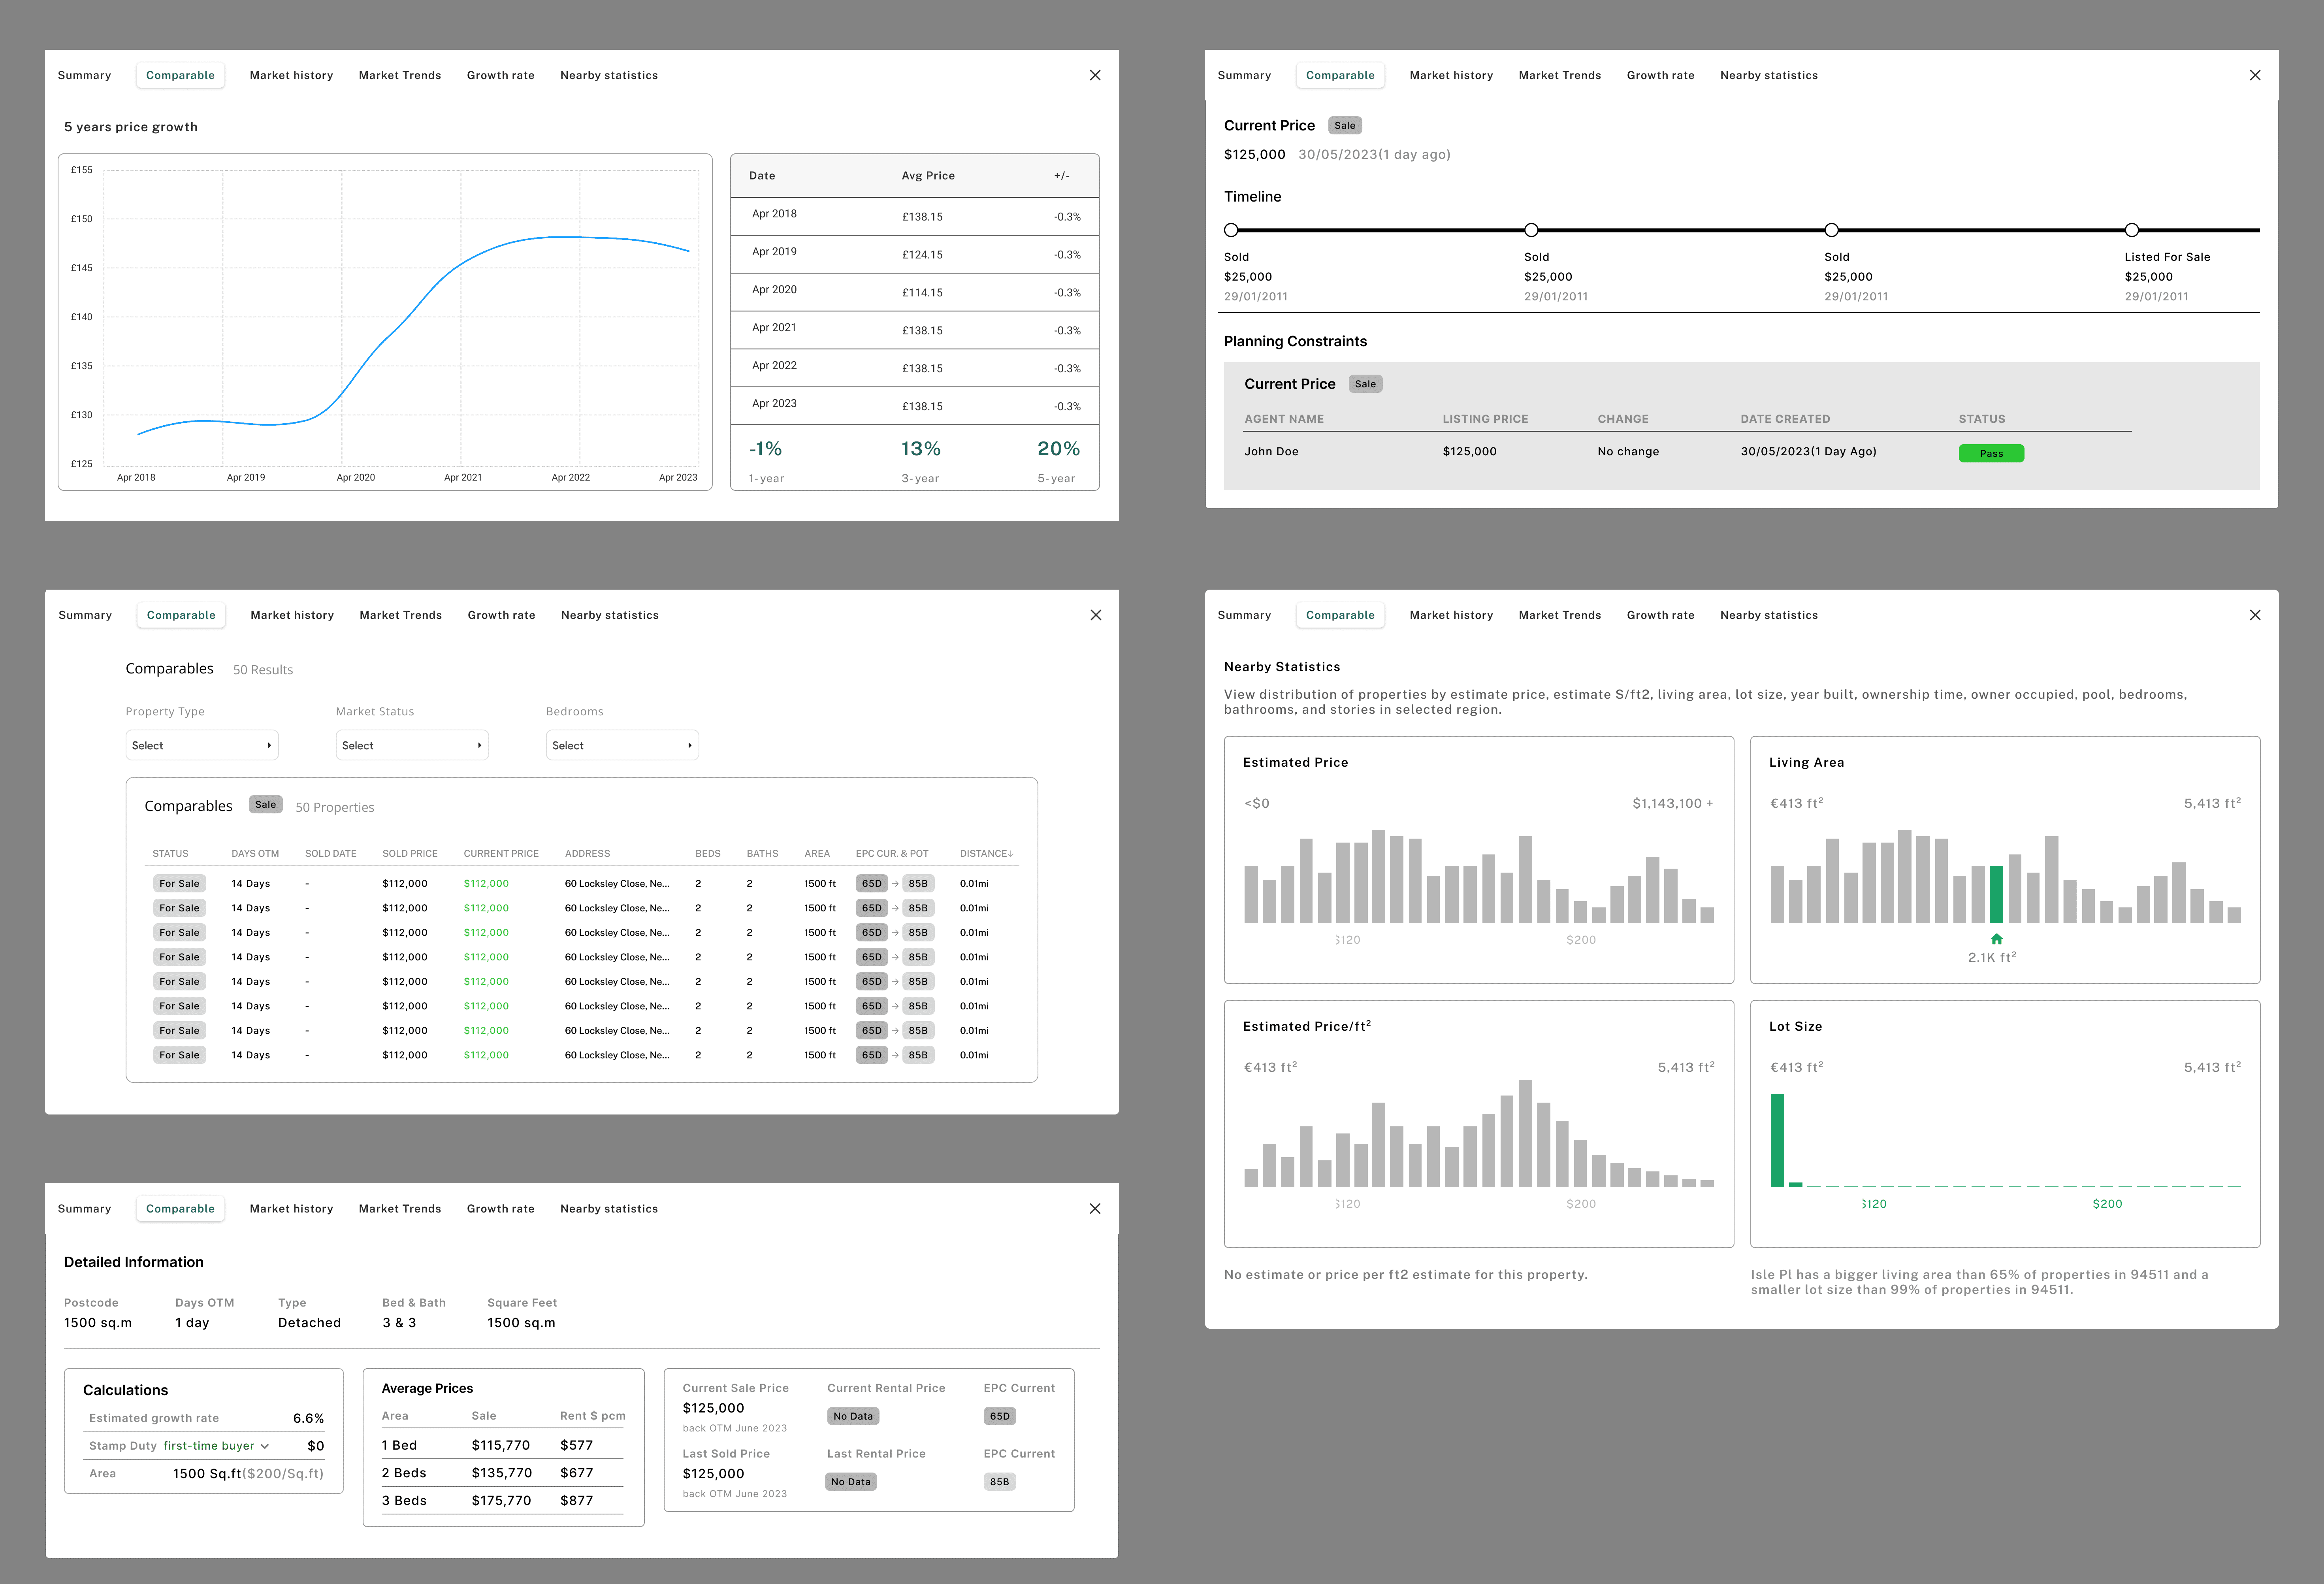Close the 5 years price growth panel
The image size is (2324, 1584).
point(1095,75)
